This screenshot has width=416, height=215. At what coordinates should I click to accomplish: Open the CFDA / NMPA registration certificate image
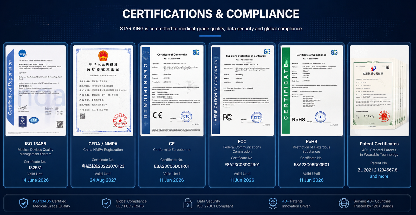(x=103, y=91)
